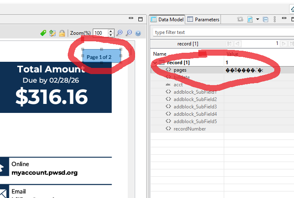Collapse the record [1] tree node
This screenshot has height=198, width=294.
click(x=155, y=63)
